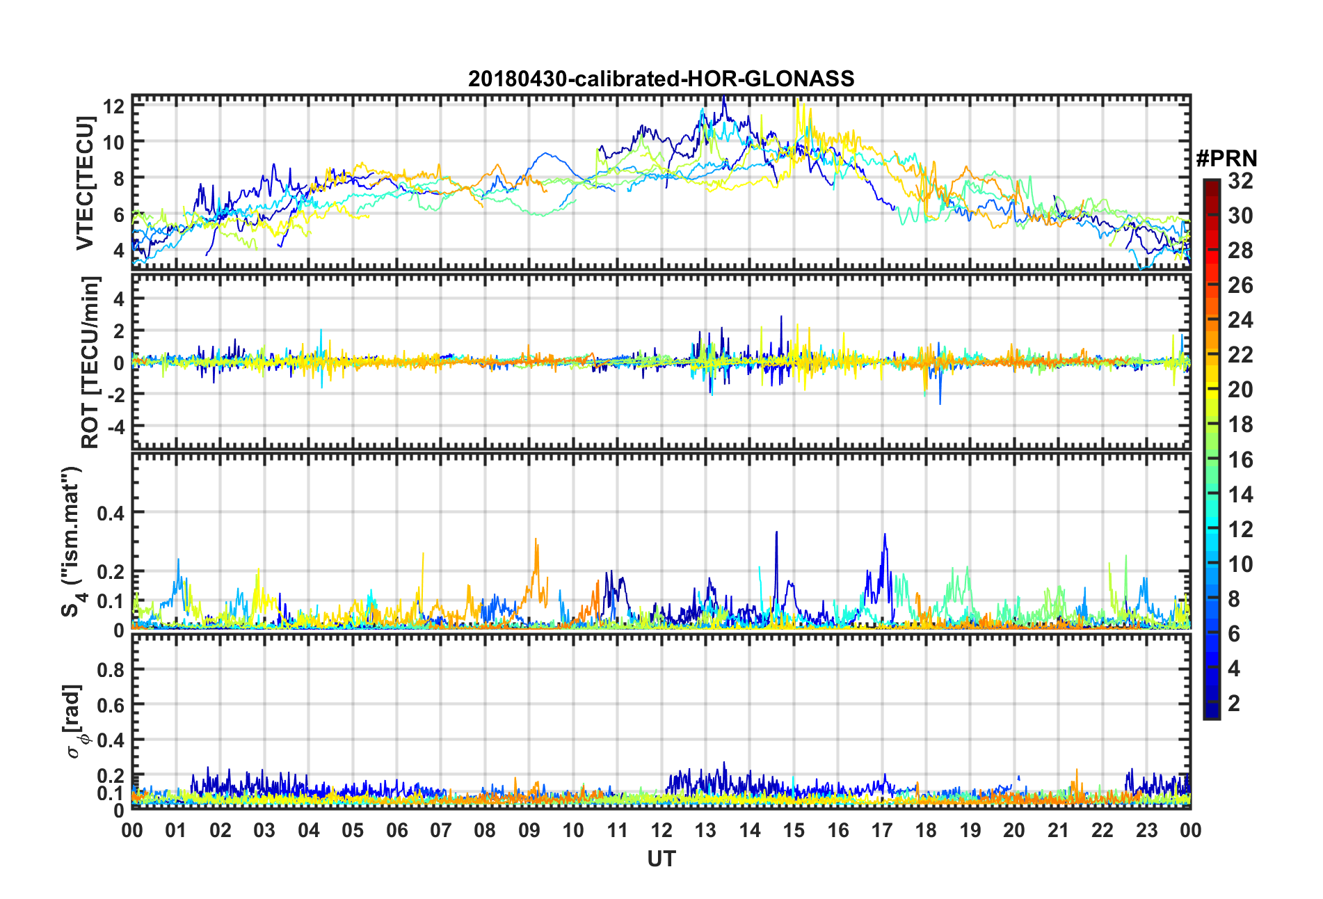Click the VTEC[TECU] y-axis label
The height and width of the screenshot is (899, 1323).
(x=84, y=183)
